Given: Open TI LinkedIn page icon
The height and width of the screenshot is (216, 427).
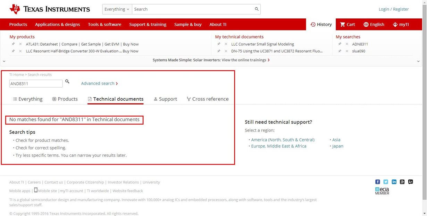Looking at the screenshot, I should (394, 182).
